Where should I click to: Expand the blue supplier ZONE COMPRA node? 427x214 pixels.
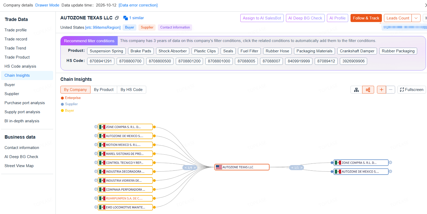click(390, 162)
